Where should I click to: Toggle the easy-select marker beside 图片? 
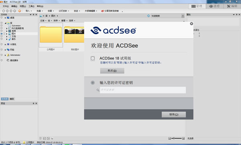[2, 34]
